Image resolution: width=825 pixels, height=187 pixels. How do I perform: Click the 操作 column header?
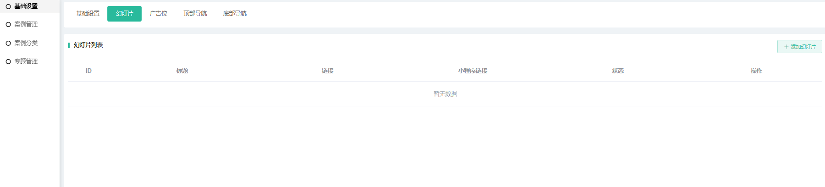[x=756, y=71]
